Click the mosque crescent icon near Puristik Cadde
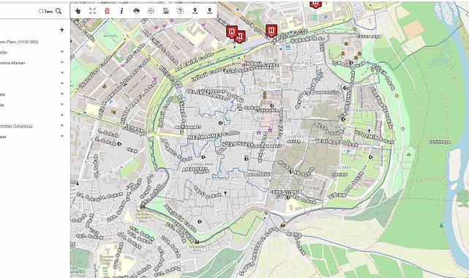Image resolution: width=469 pixels, height=278 pixels. point(200,222)
